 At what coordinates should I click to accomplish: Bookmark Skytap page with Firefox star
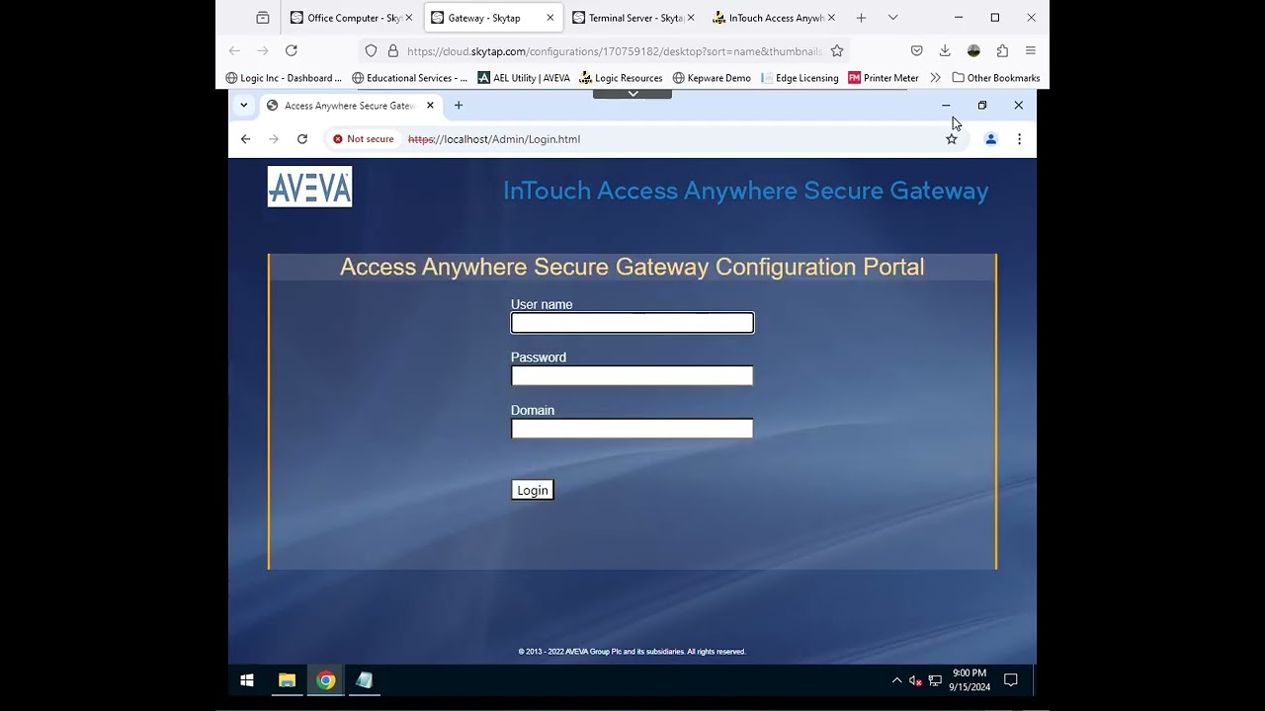[x=837, y=51]
